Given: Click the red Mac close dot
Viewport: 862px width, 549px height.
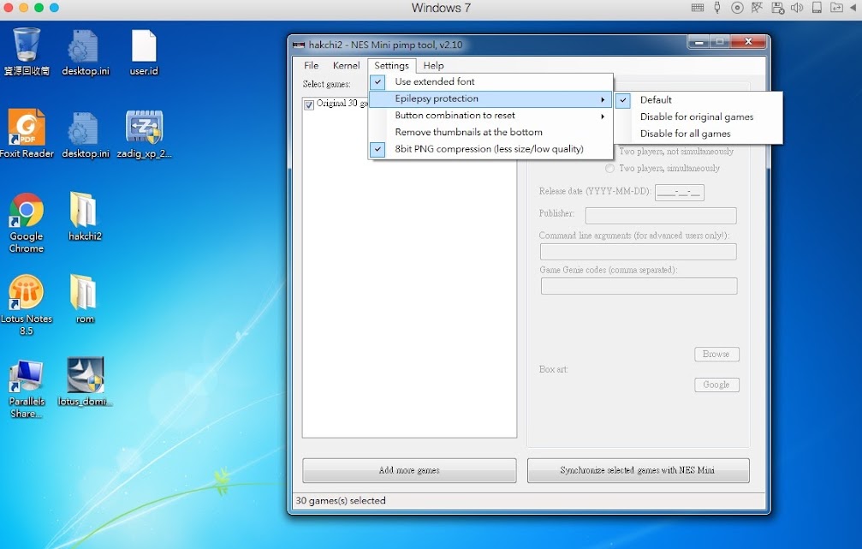Looking at the screenshot, I should [x=8, y=8].
